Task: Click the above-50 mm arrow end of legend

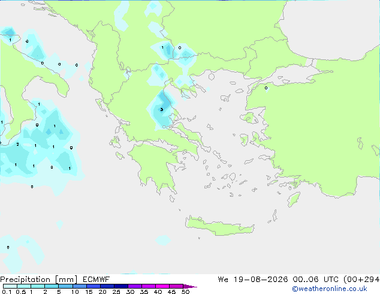Action: coord(190,286)
